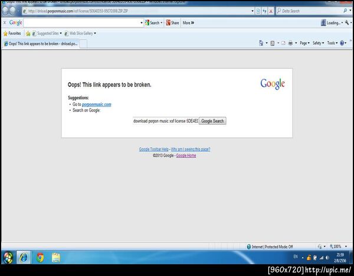The height and width of the screenshot is (276, 354).
Task: Click the compatibility view page icon
Action: pos(258,11)
